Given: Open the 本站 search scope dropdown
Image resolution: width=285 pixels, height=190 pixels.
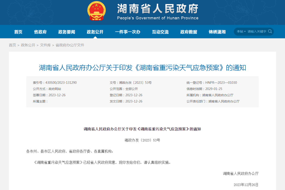Looking at the screenshot, I should [x=241, y=31].
